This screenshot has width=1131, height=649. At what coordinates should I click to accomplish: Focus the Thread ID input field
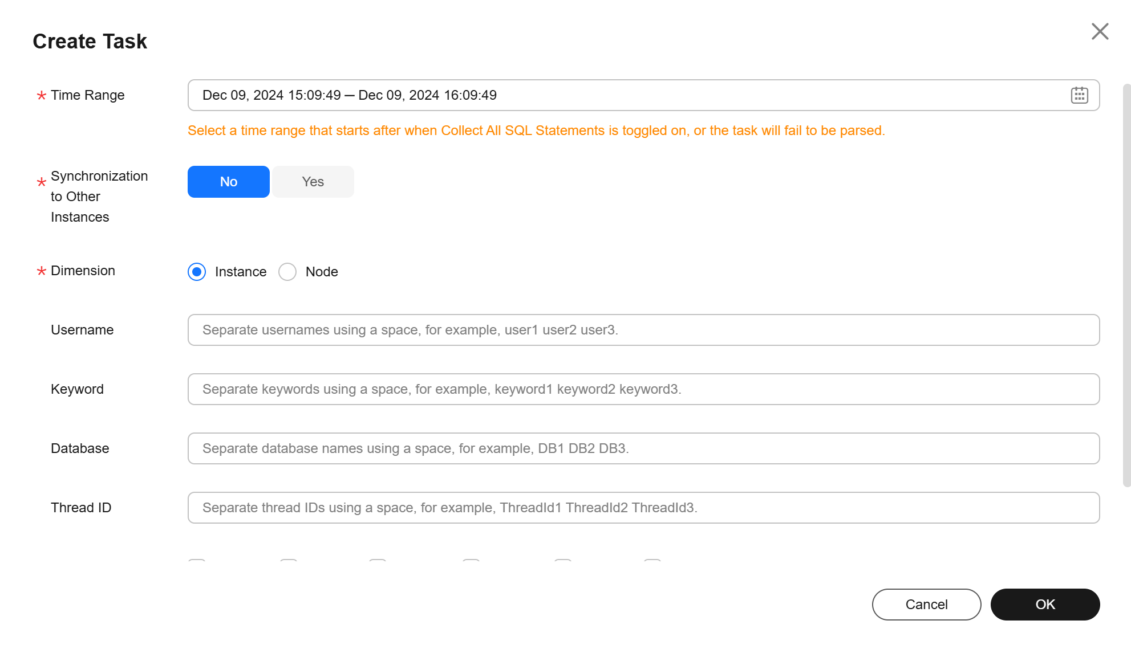point(643,508)
